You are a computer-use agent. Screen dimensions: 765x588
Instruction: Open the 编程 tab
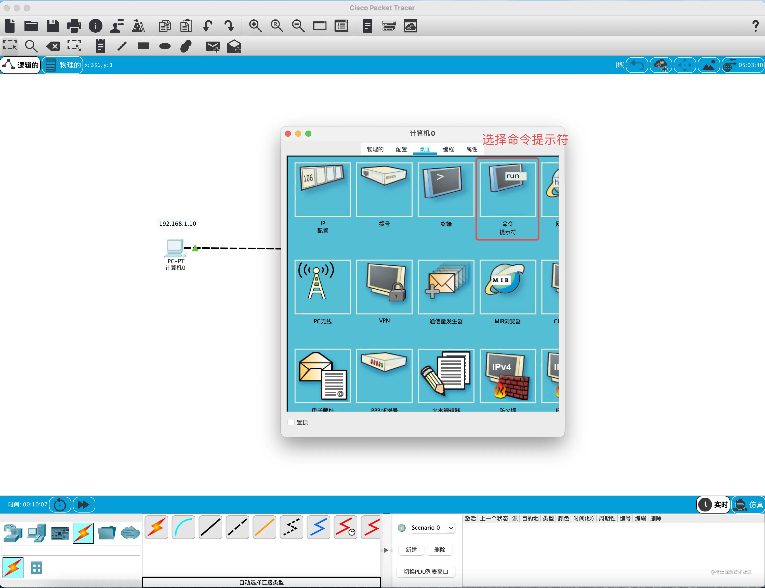[x=448, y=149]
